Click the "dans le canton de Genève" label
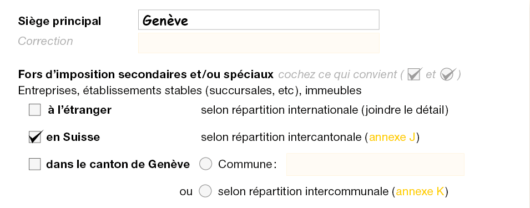Image resolution: width=530 pixels, height=208 pixels. coord(118,164)
